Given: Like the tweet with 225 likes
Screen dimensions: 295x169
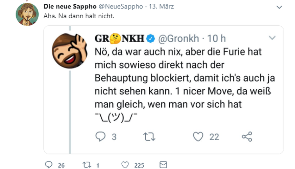Looking at the screenshot, I should tap(125, 165).
